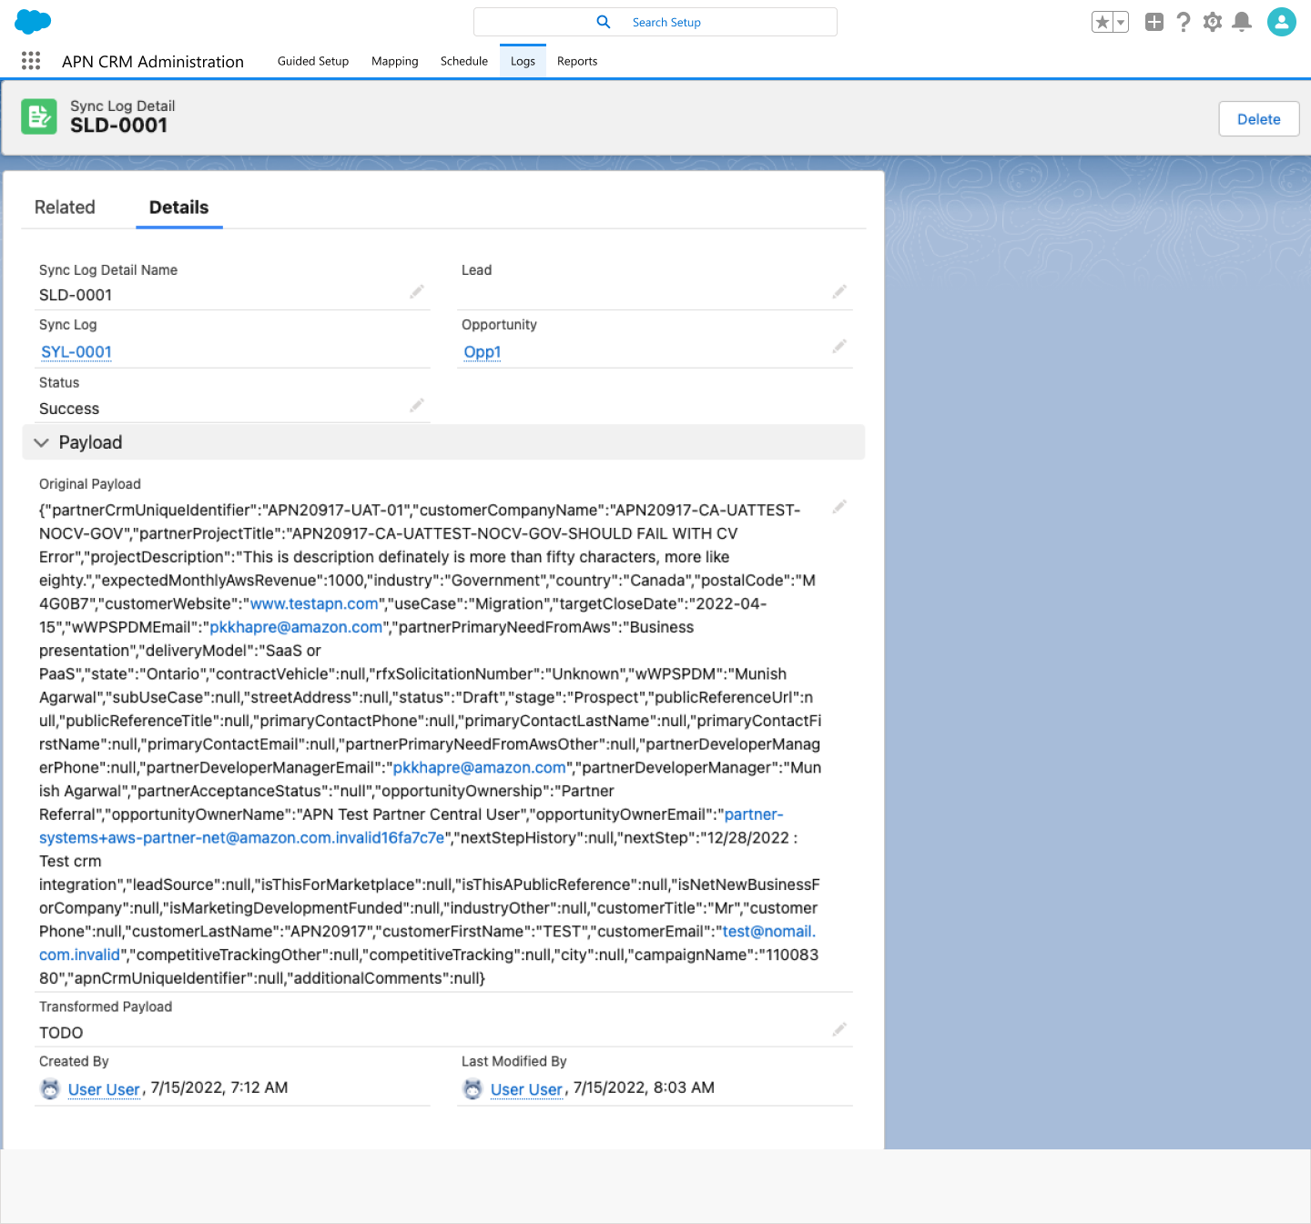This screenshot has width=1311, height=1224.
Task: Open Created By User User link
Action: [x=104, y=1089]
